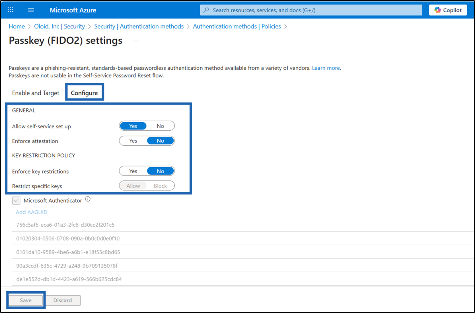Image resolution: width=475 pixels, height=313 pixels.
Task: Open Oloid, Inc | Security breadcrumb
Action: [x=59, y=26]
